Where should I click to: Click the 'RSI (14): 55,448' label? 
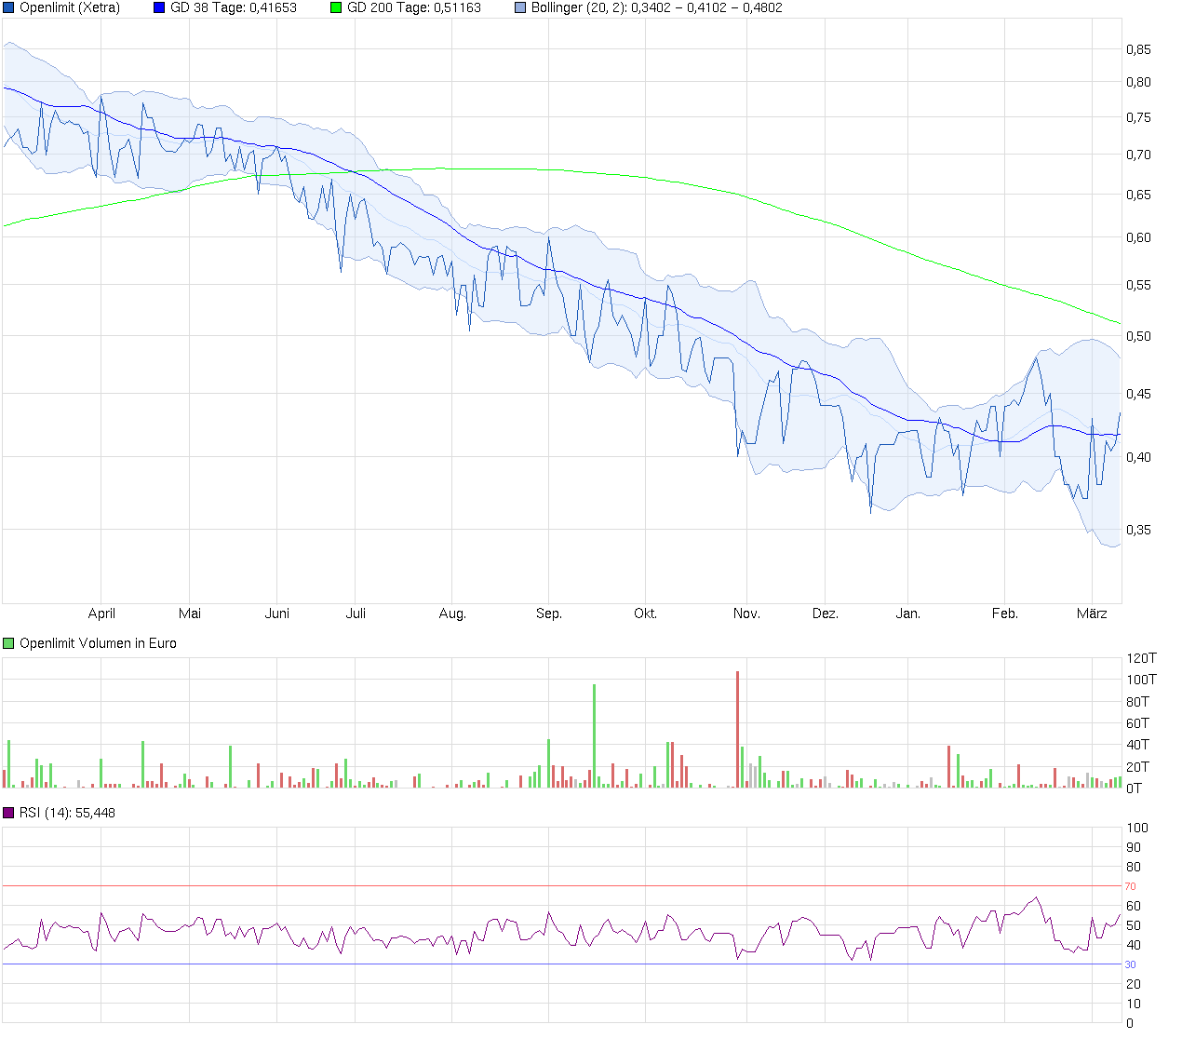[x=67, y=813]
